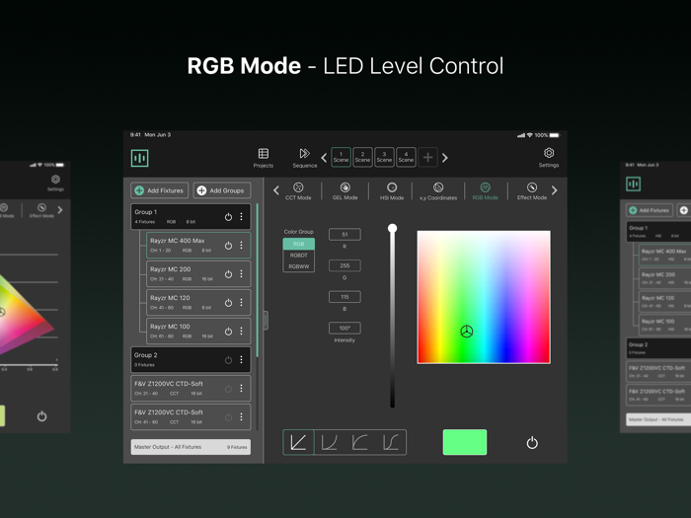Toggle power for Rayzr MC 100
Image resolution: width=691 pixels, height=518 pixels.
point(228,332)
